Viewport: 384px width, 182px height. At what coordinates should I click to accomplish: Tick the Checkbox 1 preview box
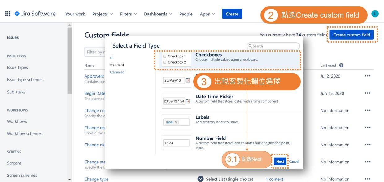(x=164, y=57)
